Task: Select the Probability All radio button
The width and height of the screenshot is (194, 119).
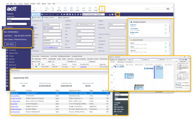Action: (115, 105)
